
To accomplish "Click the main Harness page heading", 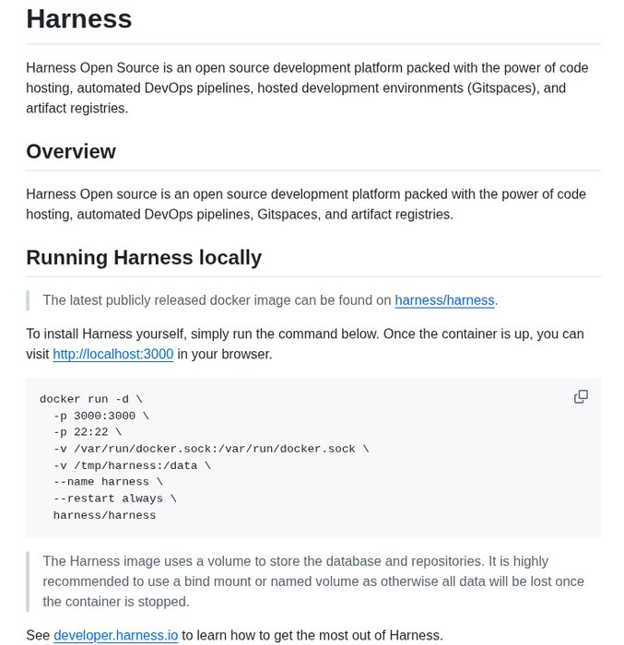I will pyautogui.click(x=79, y=18).
